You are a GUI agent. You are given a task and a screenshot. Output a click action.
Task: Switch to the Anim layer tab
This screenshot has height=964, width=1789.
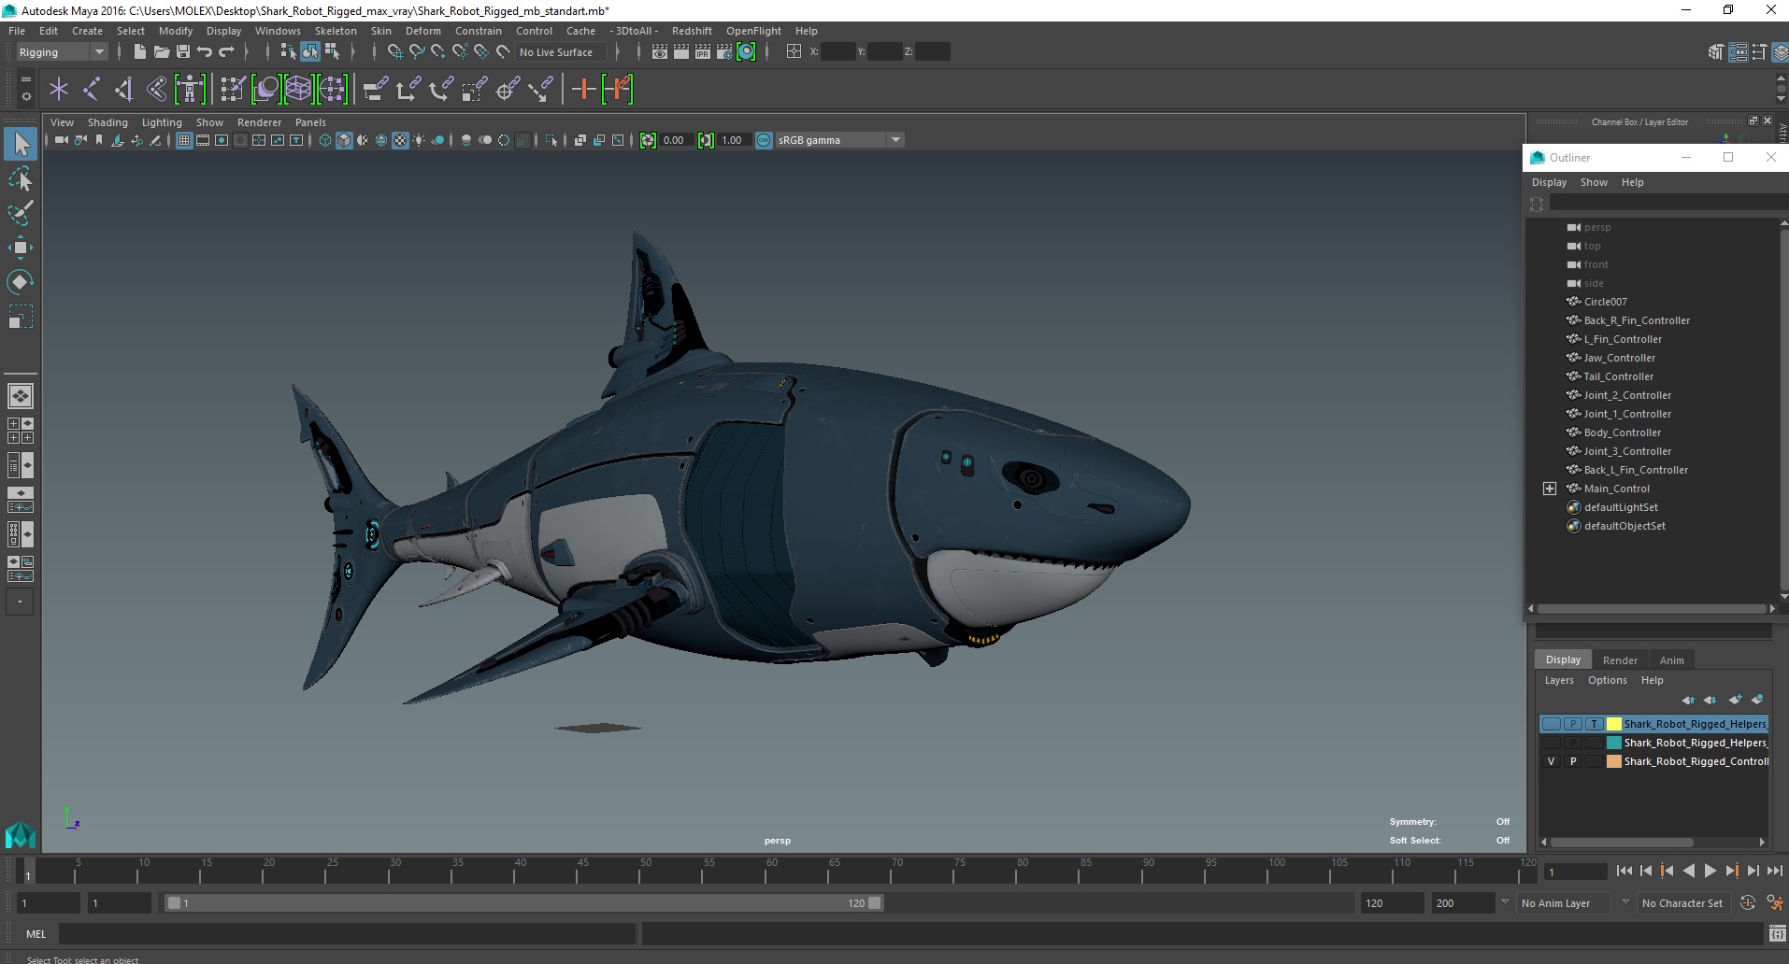pyautogui.click(x=1671, y=660)
